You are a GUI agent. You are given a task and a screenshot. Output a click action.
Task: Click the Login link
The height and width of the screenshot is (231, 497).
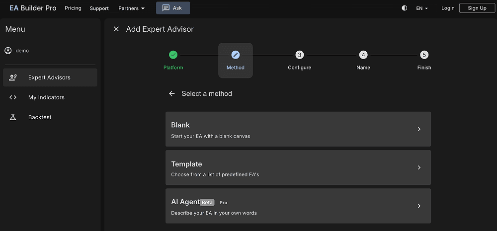click(448, 8)
